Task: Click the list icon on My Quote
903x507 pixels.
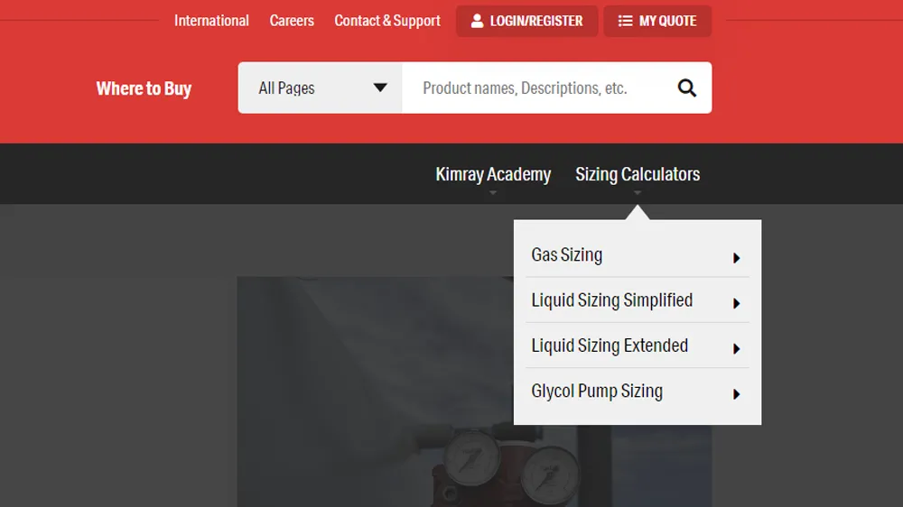Action: coord(625,21)
